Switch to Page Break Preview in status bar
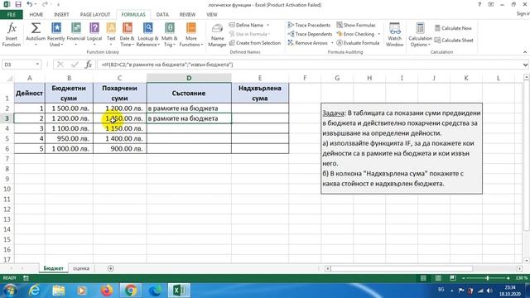The width and height of the screenshot is (530, 298). point(453,278)
